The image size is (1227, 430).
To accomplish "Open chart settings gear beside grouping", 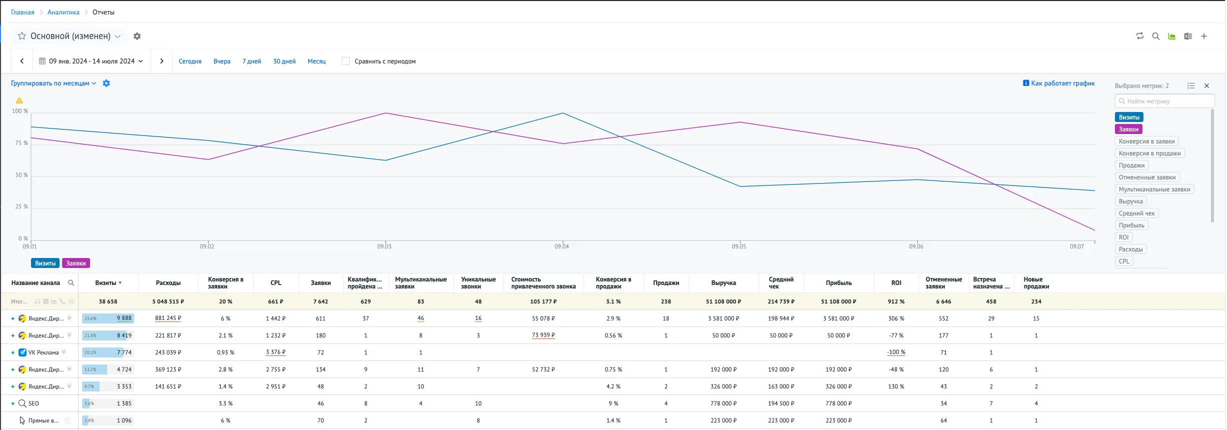I will pyautogui.click(x=106, y=83).
